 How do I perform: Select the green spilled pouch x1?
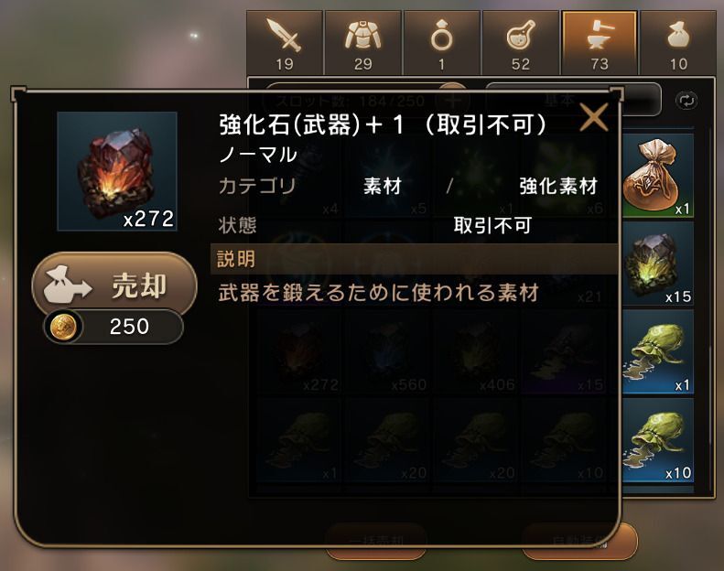click(x=656, y=352)
